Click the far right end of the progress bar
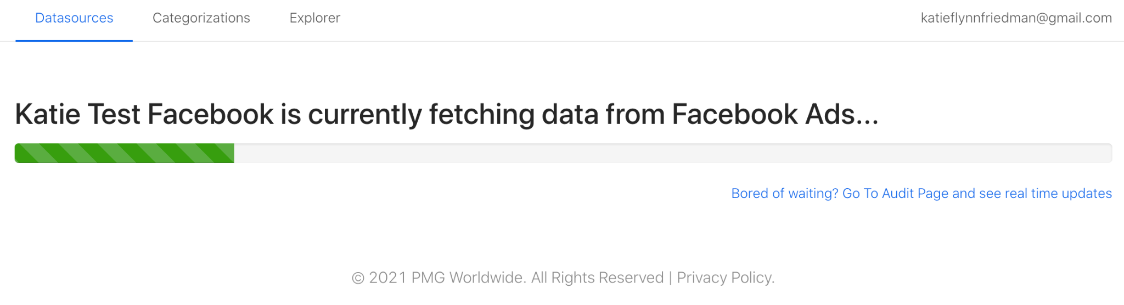 (1108, 153)
